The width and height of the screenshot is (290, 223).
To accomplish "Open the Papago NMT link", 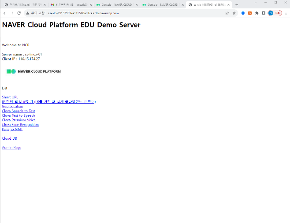I will (x=12, y=129).
